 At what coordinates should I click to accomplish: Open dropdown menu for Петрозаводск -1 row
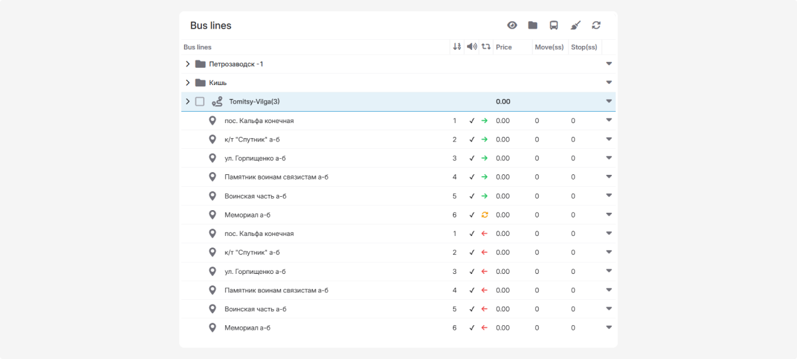click(608, 64)
